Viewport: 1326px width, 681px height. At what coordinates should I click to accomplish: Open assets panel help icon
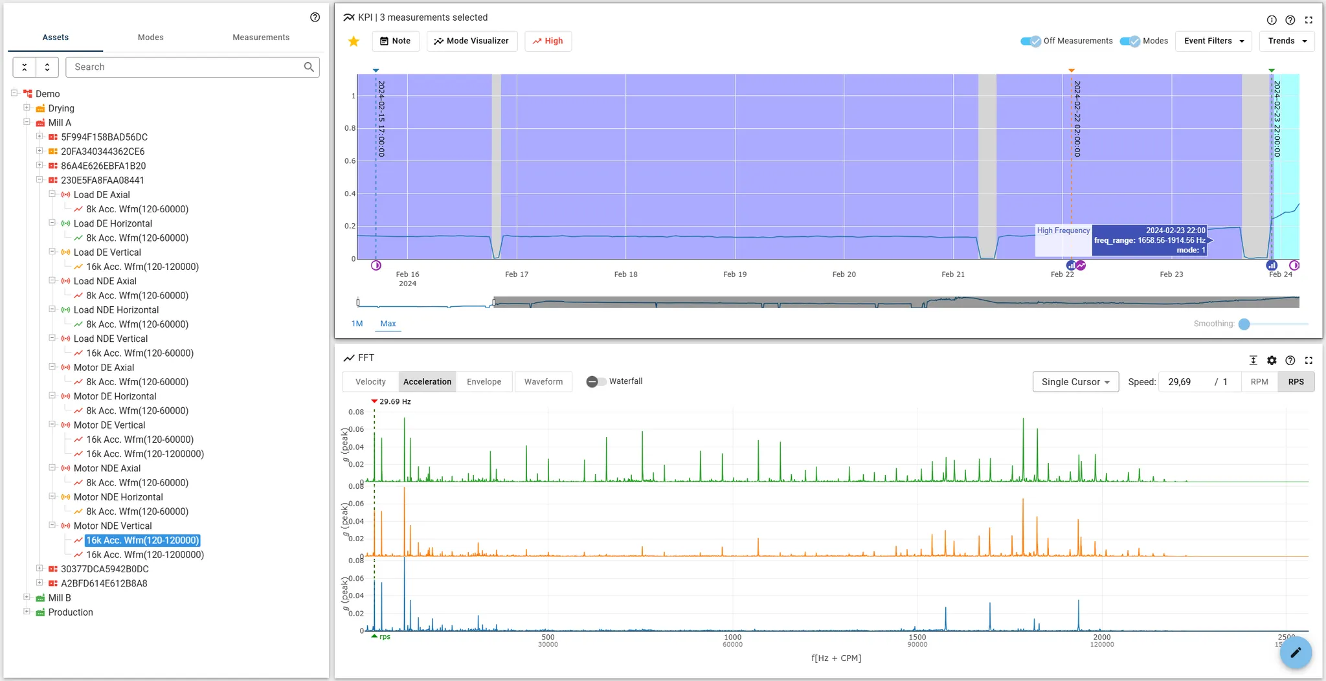315,17
